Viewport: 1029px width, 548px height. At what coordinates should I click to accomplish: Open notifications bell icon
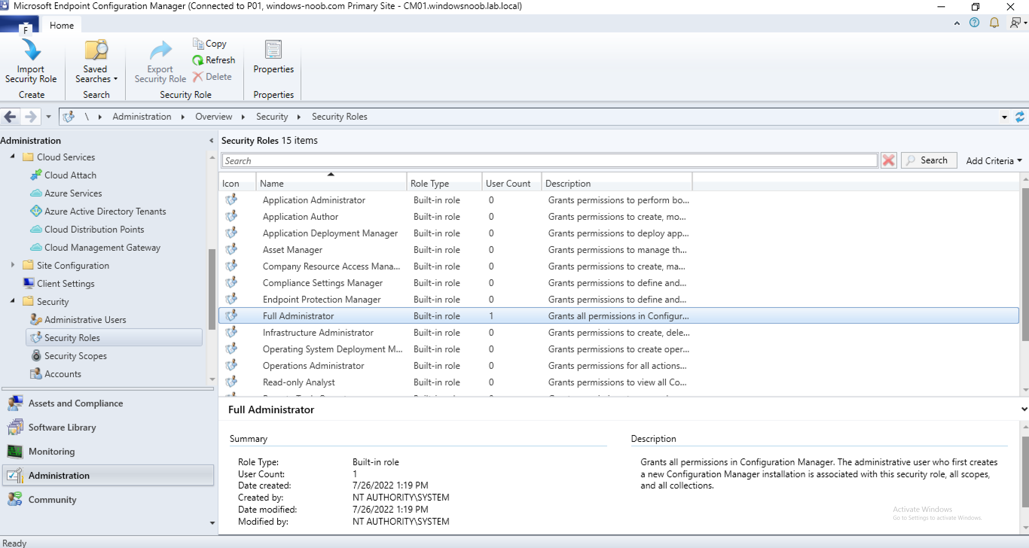point(994,23)
